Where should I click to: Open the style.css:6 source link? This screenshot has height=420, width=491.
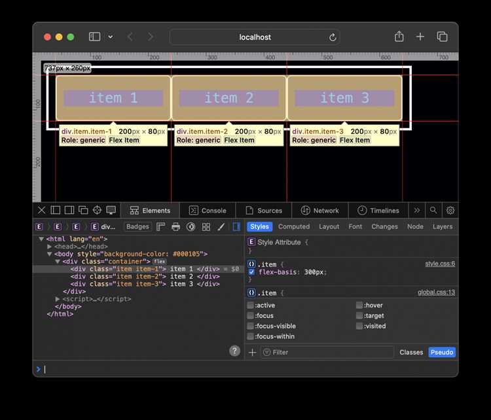tap(440, 264)
